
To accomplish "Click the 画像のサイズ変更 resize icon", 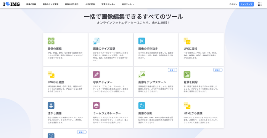I will point(97,41).
